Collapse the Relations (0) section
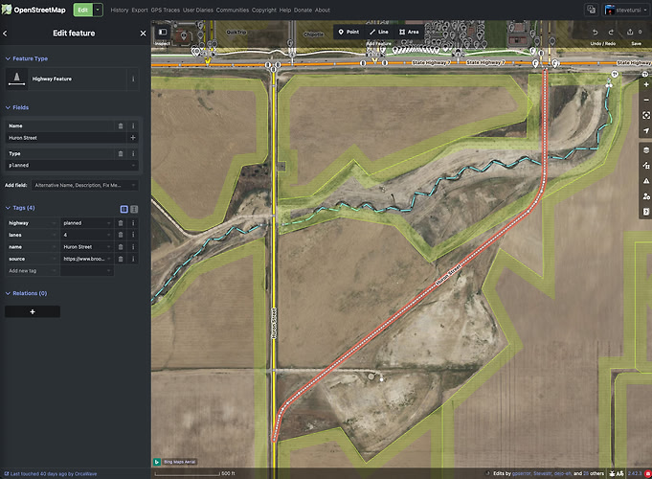Image resolution: width=652 pixels, height=479 pixels. [x=26, y=293]
